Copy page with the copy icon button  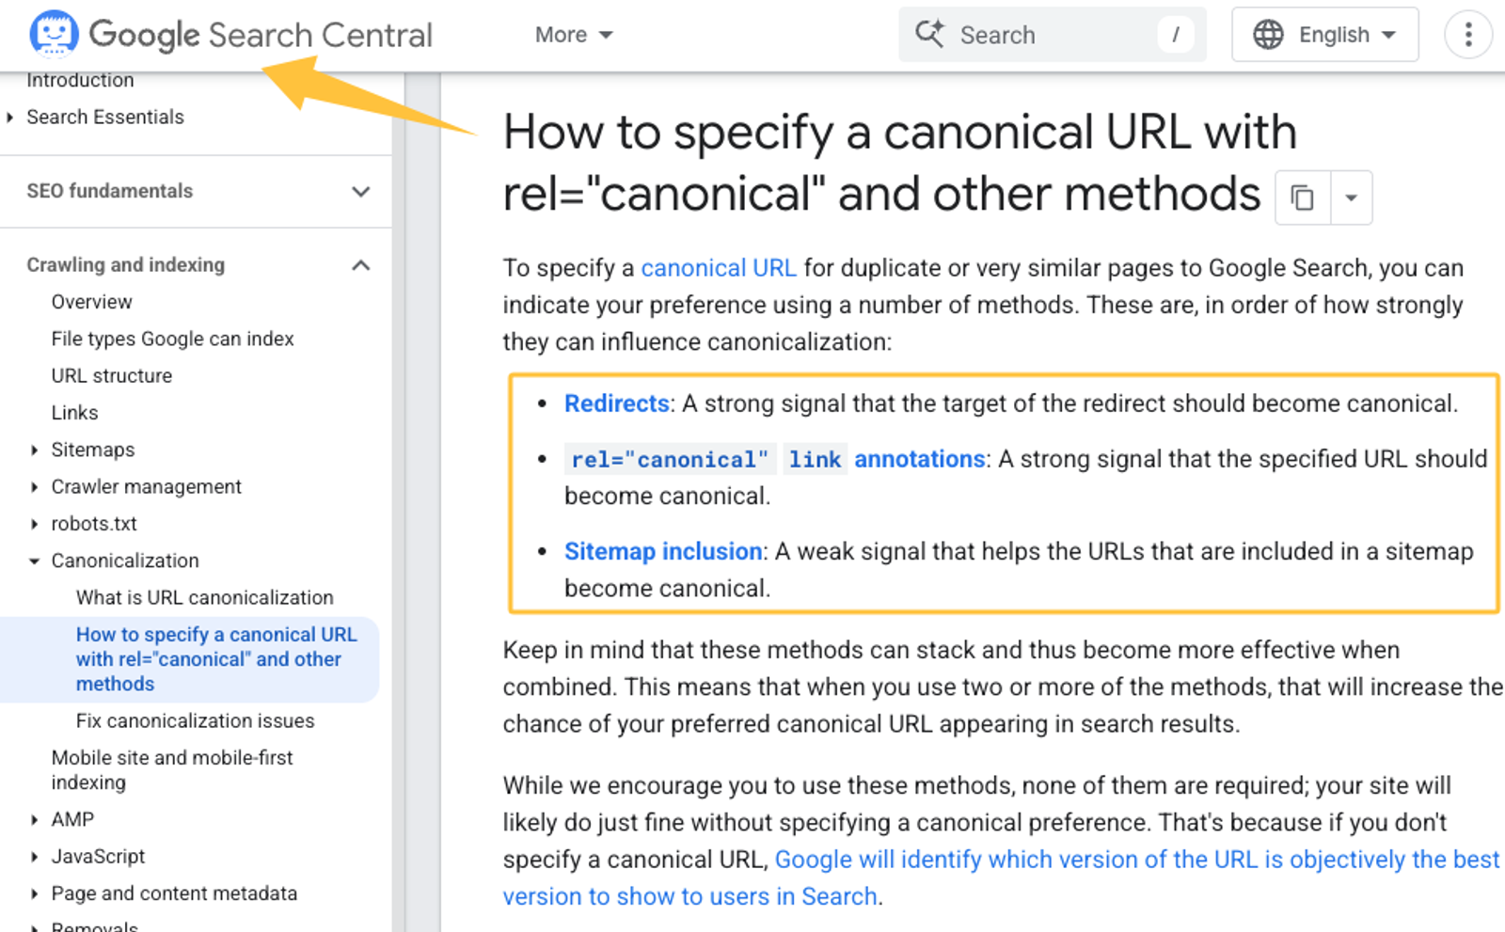[1303, 197]
